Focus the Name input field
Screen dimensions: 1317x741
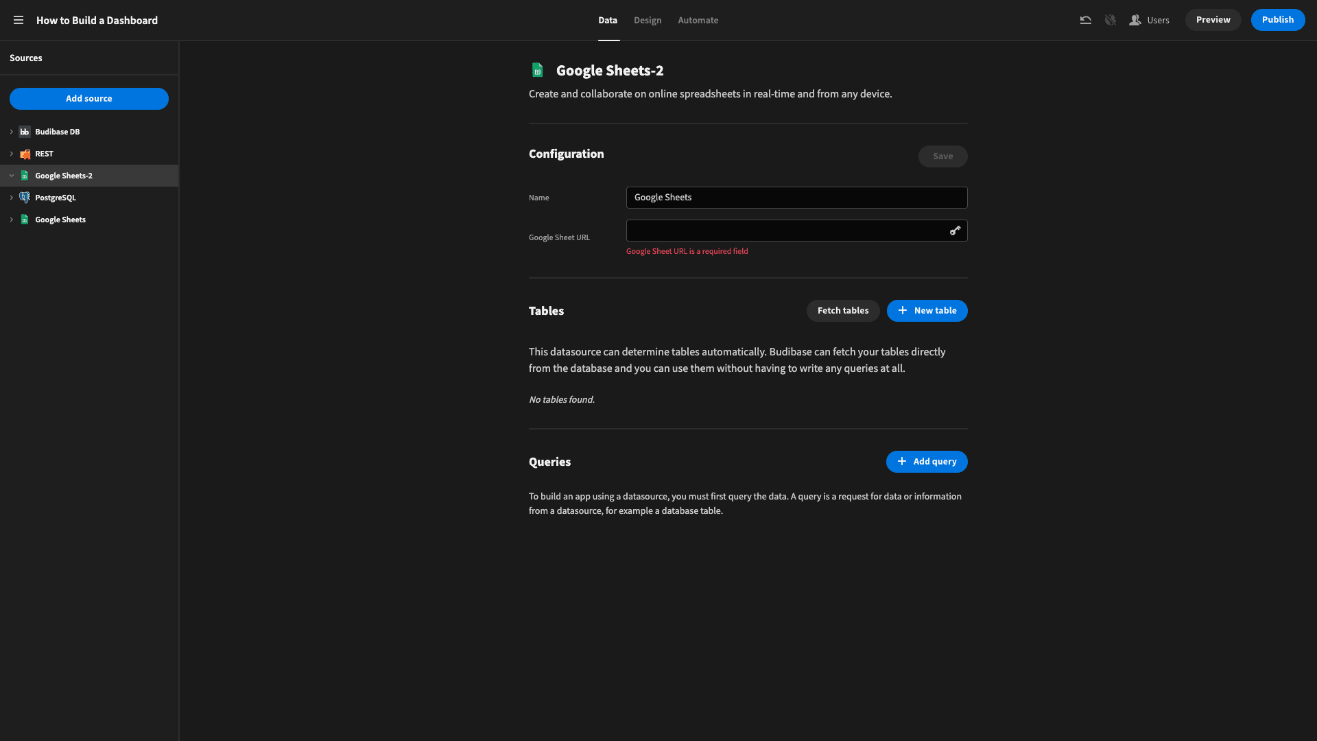pos(796,198)
